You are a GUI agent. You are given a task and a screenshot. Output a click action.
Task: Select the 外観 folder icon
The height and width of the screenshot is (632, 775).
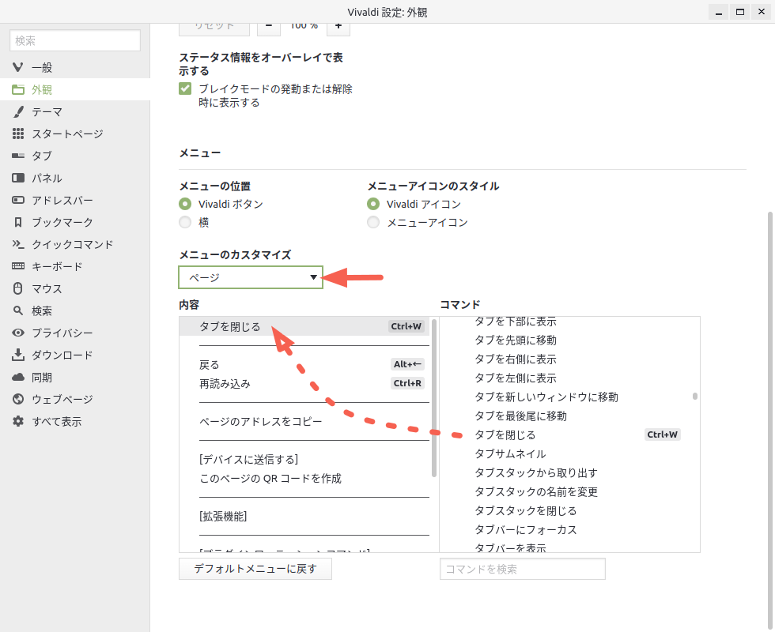coord(17,89)
